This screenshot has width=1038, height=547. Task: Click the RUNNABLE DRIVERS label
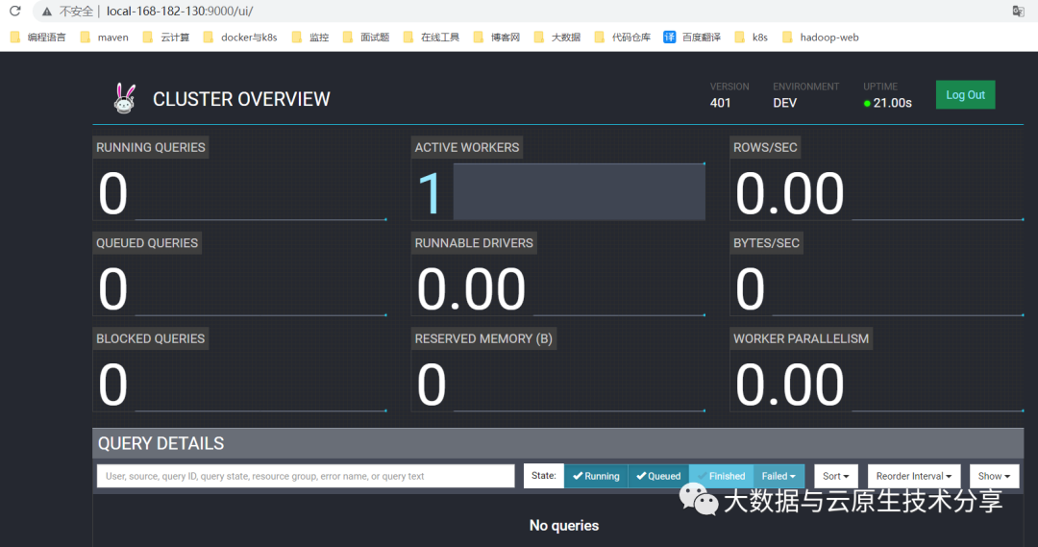[x=473, y=243]
